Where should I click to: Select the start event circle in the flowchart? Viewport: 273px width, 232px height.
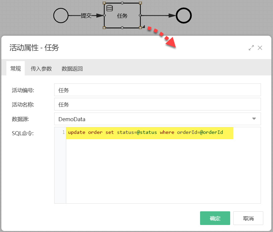click(x=61, y=15)
